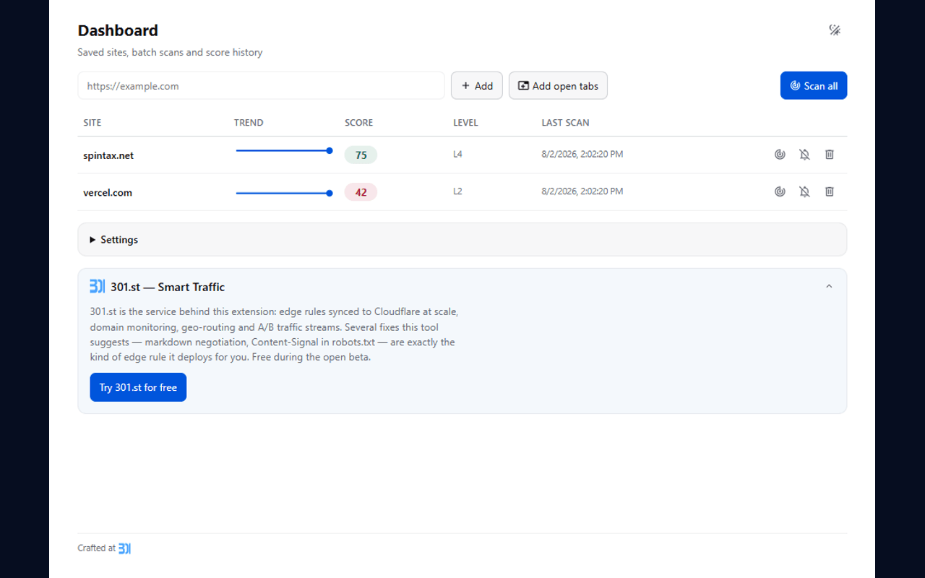Click the last scan time for vercel.com

(582, 191)
